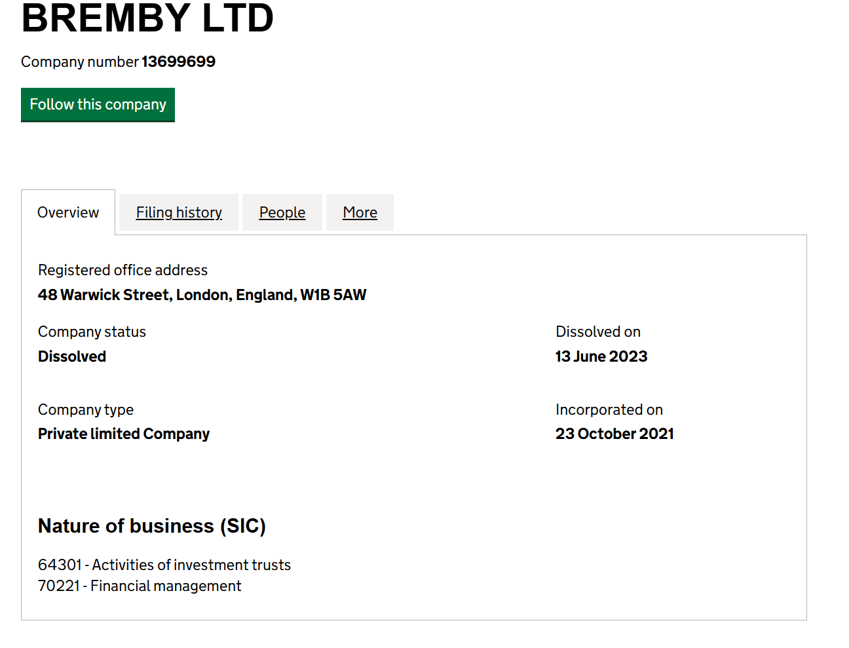Select the Overview tab
The height and width of the screenshot is (648, 849).
68,212
